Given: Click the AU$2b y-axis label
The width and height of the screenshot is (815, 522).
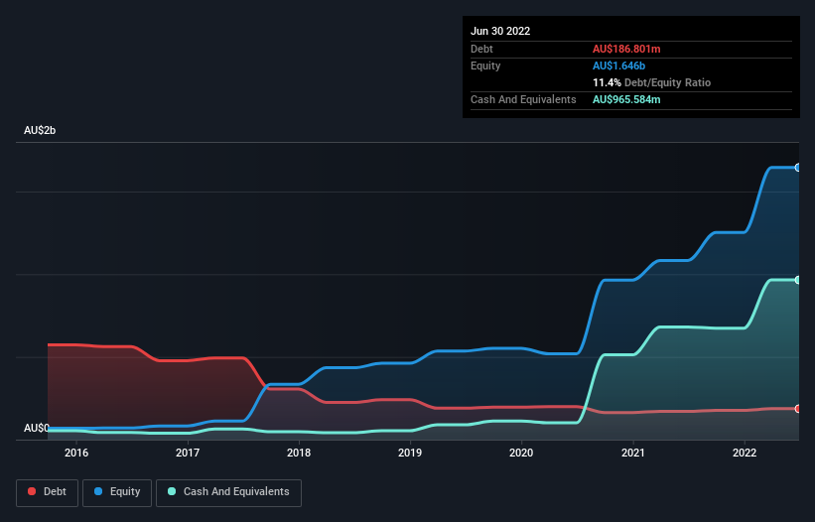Looking at the screenshot, I should [x=40, y=130].
